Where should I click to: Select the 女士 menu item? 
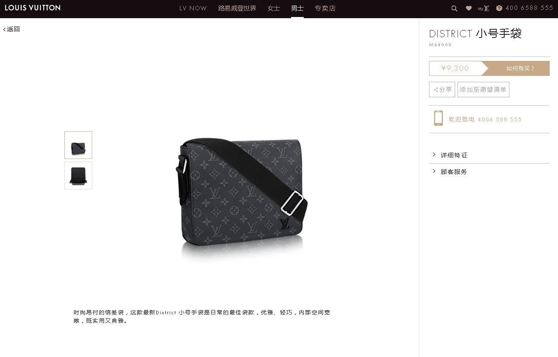(x=274, y=8)
